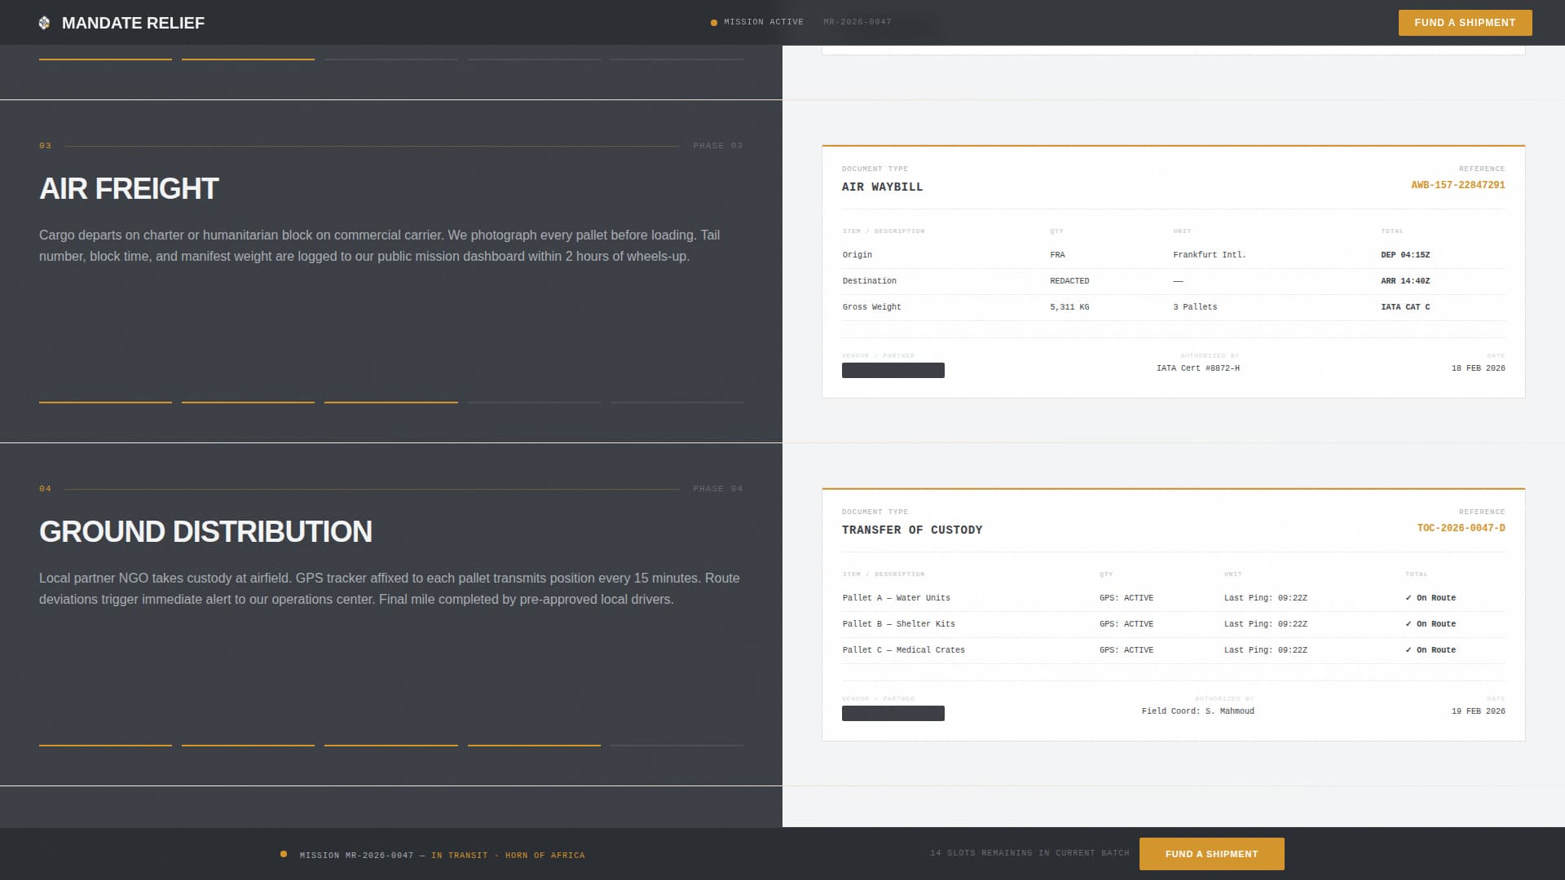
Task: Open reference AWB-157-22847291
Action: tap(1457, 185)
